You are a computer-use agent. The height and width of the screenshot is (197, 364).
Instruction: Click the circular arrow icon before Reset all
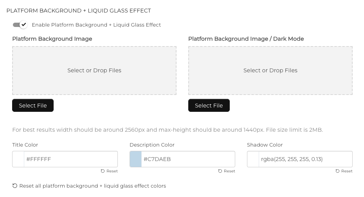point(15,186)
